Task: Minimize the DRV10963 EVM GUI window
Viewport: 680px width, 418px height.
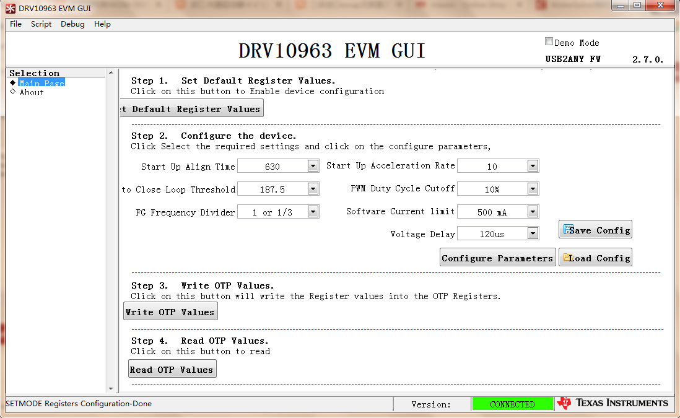Action: pos(620,5)
